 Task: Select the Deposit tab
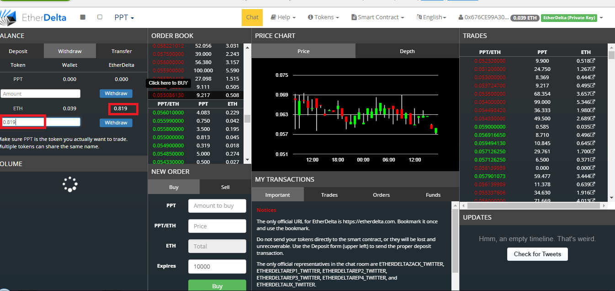(x=18, y=51)
